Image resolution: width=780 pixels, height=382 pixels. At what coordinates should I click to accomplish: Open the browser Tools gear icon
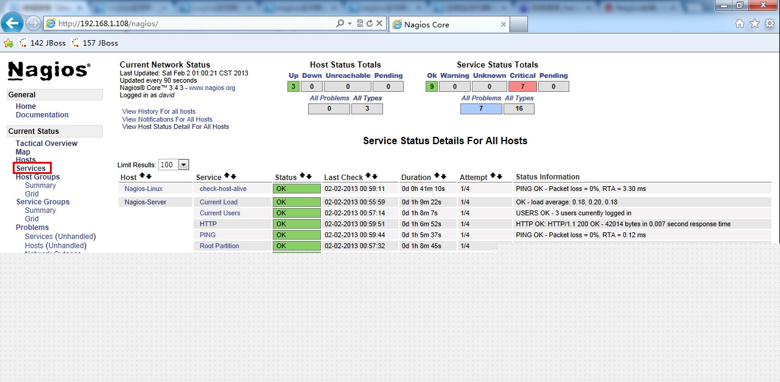[x=770, y=24]
